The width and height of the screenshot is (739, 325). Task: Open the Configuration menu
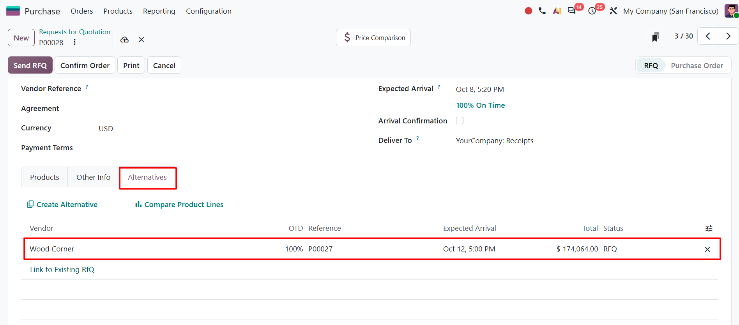209,11
